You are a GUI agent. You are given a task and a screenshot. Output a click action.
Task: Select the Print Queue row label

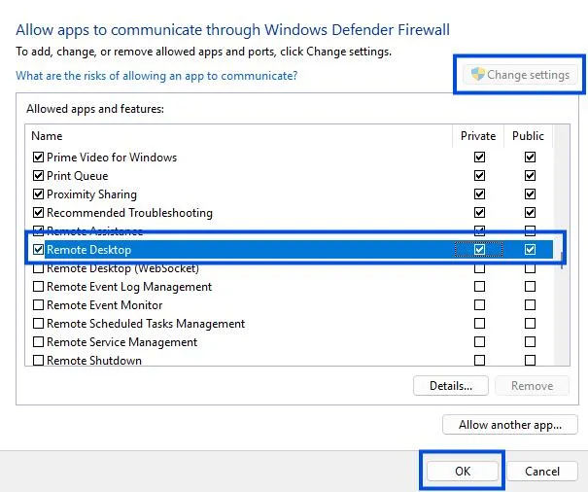click(77, 176)
